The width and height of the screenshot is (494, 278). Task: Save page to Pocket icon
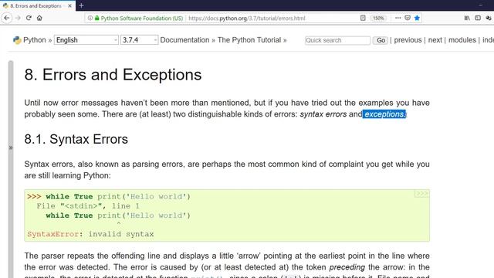coord(408,18)
